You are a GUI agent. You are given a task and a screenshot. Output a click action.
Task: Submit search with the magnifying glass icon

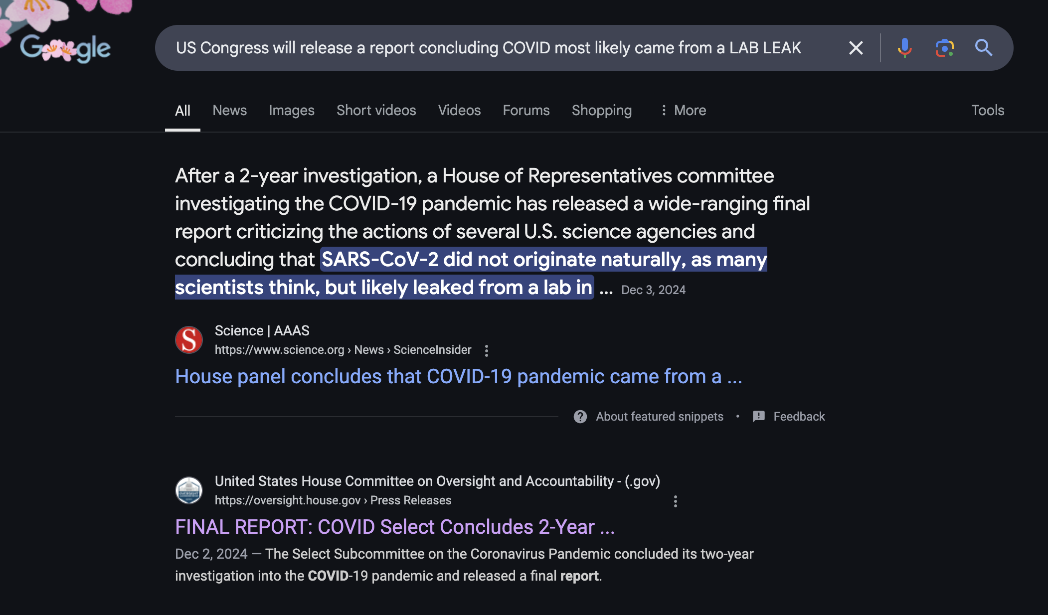coord(984,48)
